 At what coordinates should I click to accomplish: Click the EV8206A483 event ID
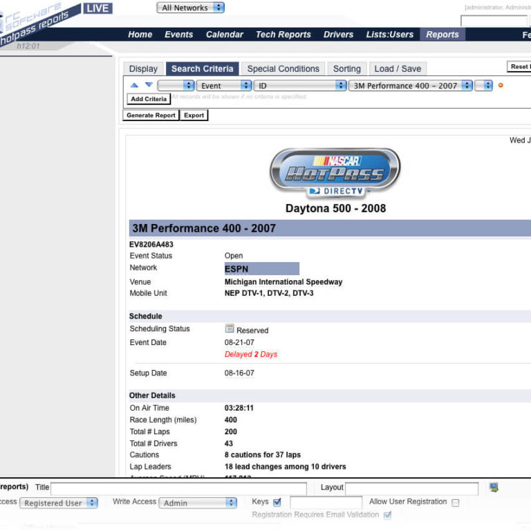(x=151, y=245)
